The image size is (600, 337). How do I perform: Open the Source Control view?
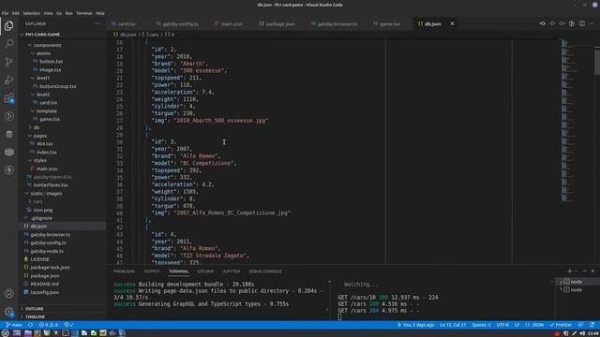tap(8, 62)
